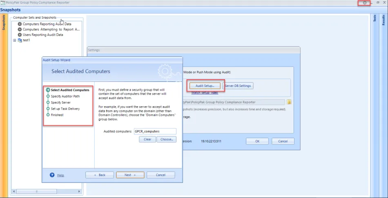Click the Server DB Settings button
Image resolution: width=388 pixels, height=198 pixels.
[x=238, y=86]
